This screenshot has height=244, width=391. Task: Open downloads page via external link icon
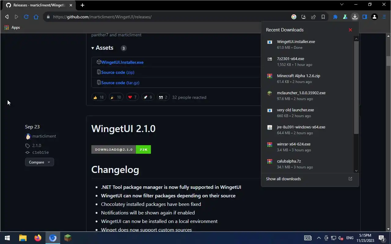click(350, 179)
